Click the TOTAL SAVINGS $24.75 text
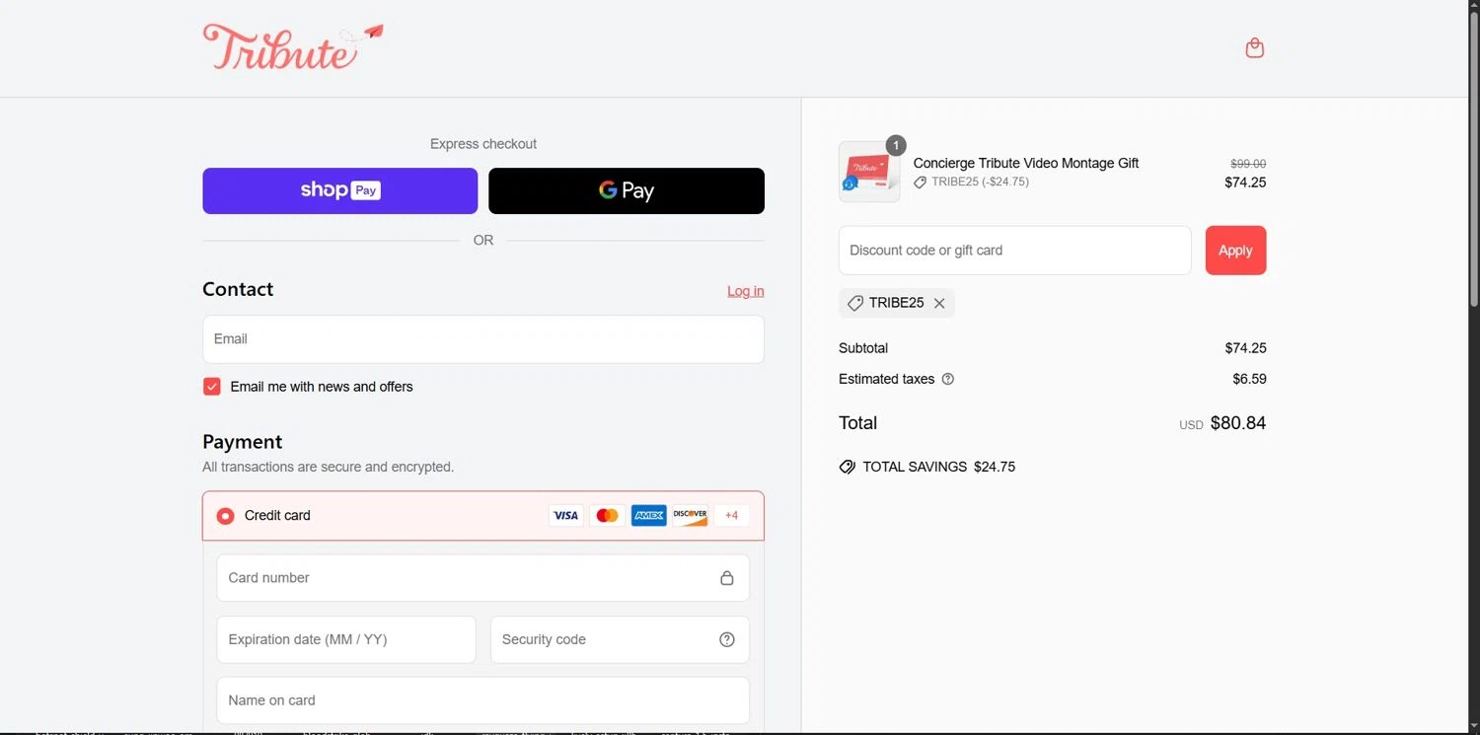The height and width of the screenshot is (735, 1480). pos(939,467)
